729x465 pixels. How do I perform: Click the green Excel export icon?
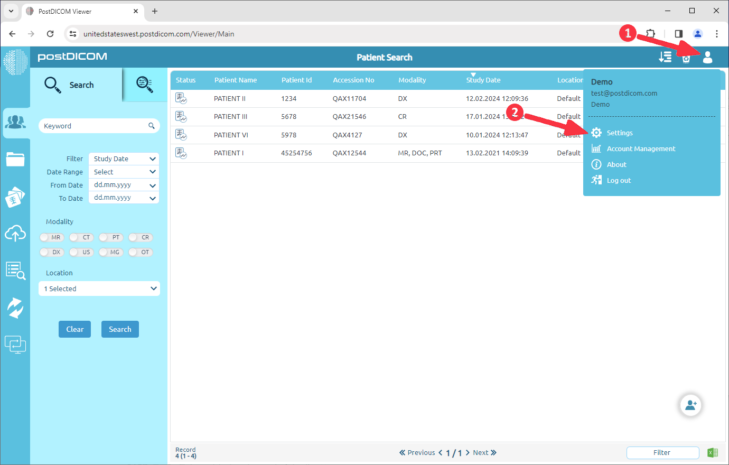[713, 452]
